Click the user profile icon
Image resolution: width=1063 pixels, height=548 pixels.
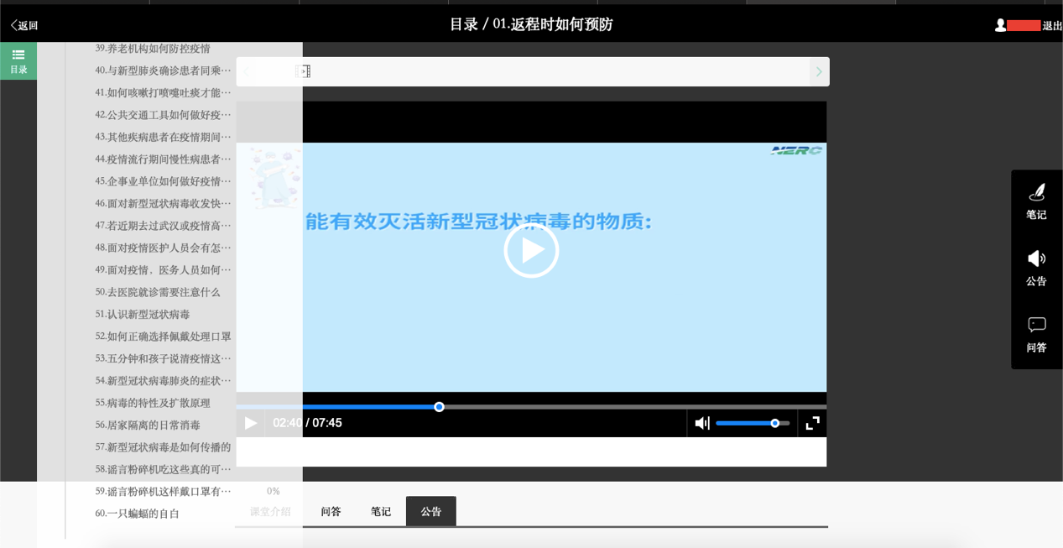pos(1000,25)
